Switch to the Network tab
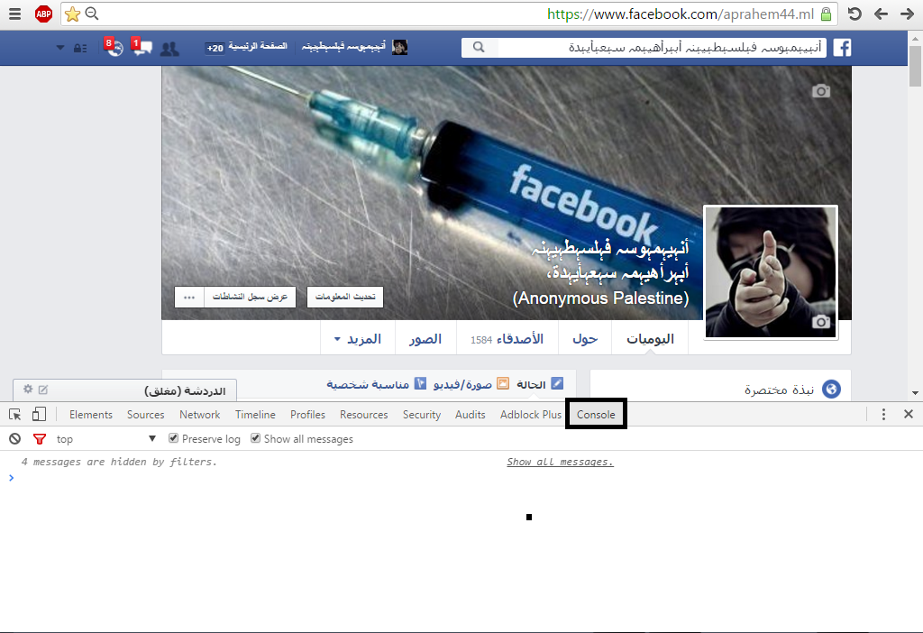The image size is (923, 633). (x=199, y=415)
